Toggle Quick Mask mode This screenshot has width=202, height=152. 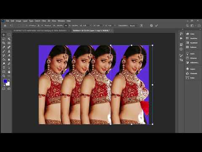[x=4, y=89]
